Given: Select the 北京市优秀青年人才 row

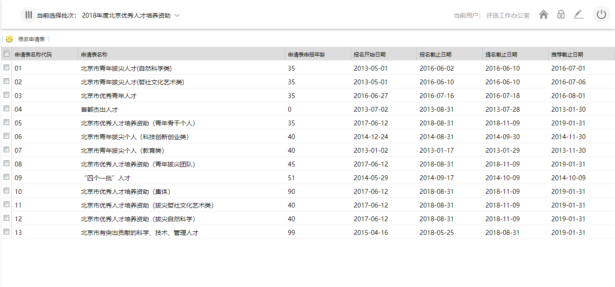Looking at the screenshot, I should 308,95.
